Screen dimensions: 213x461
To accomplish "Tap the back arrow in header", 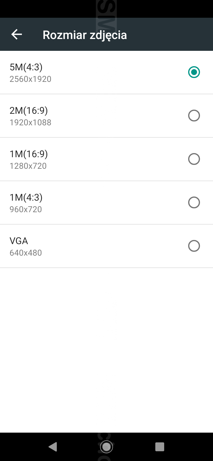I will click(17, 35).
